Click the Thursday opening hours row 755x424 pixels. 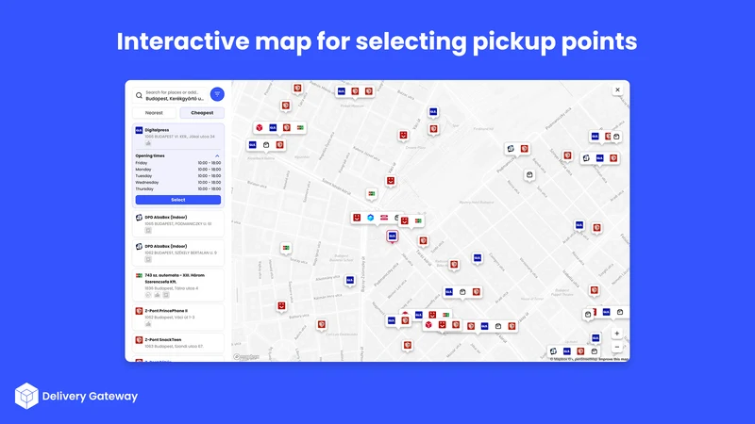[178, 189]
